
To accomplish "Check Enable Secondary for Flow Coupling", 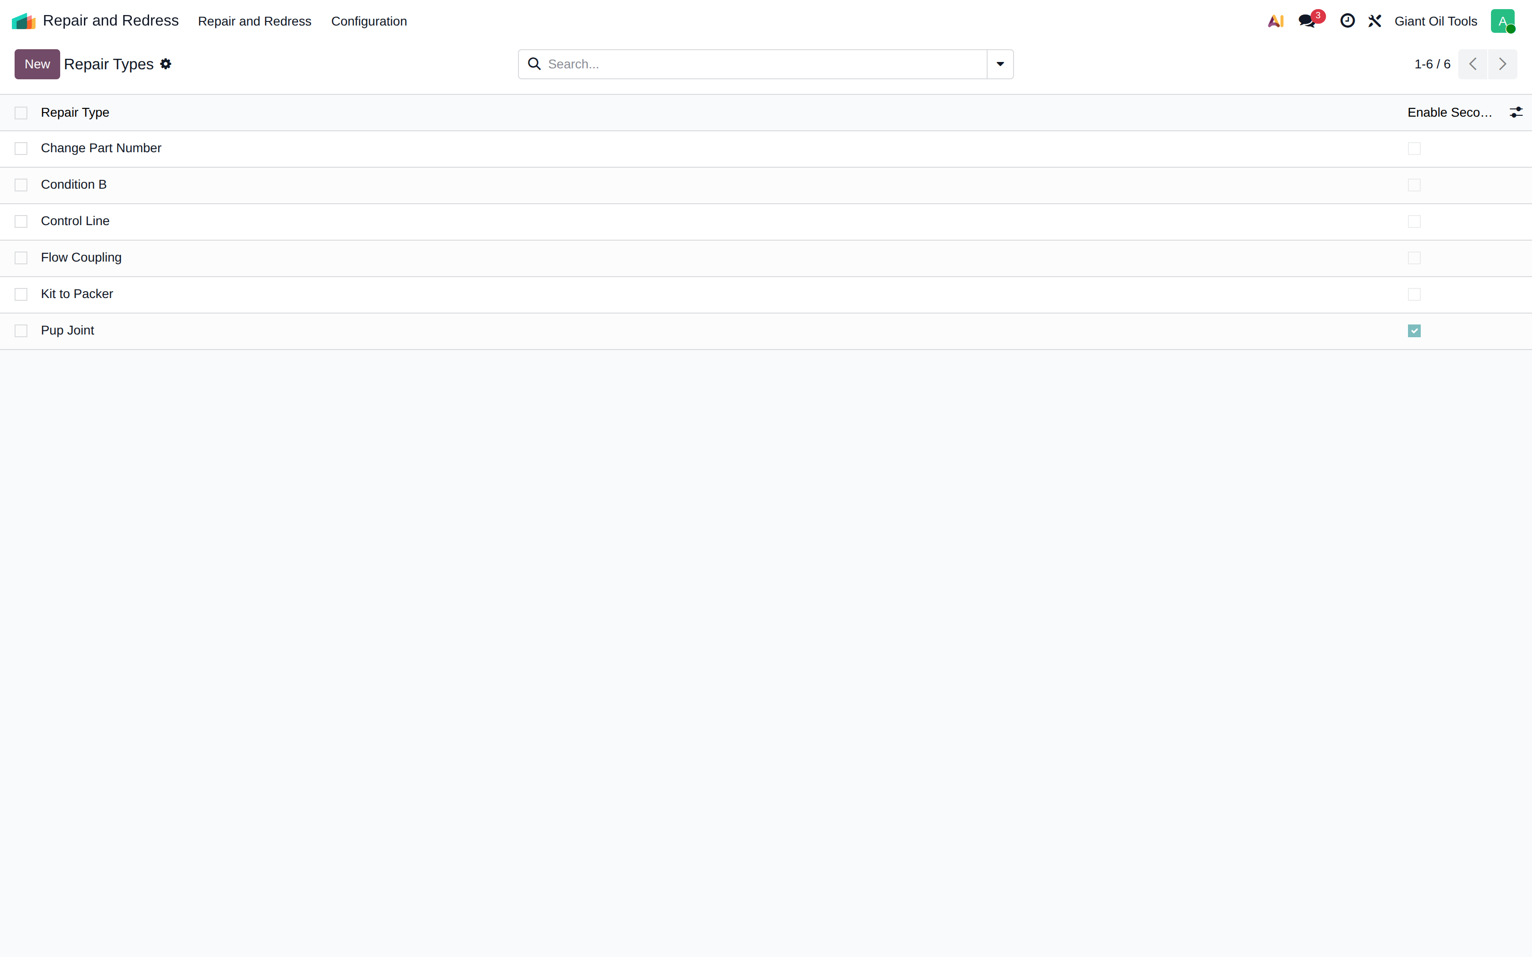I will click(1414, 258).
